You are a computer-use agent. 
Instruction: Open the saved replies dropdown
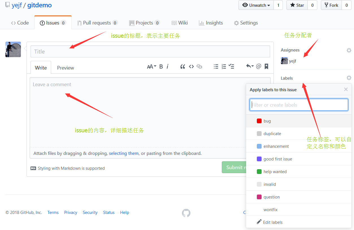click(x=250, y=66)
